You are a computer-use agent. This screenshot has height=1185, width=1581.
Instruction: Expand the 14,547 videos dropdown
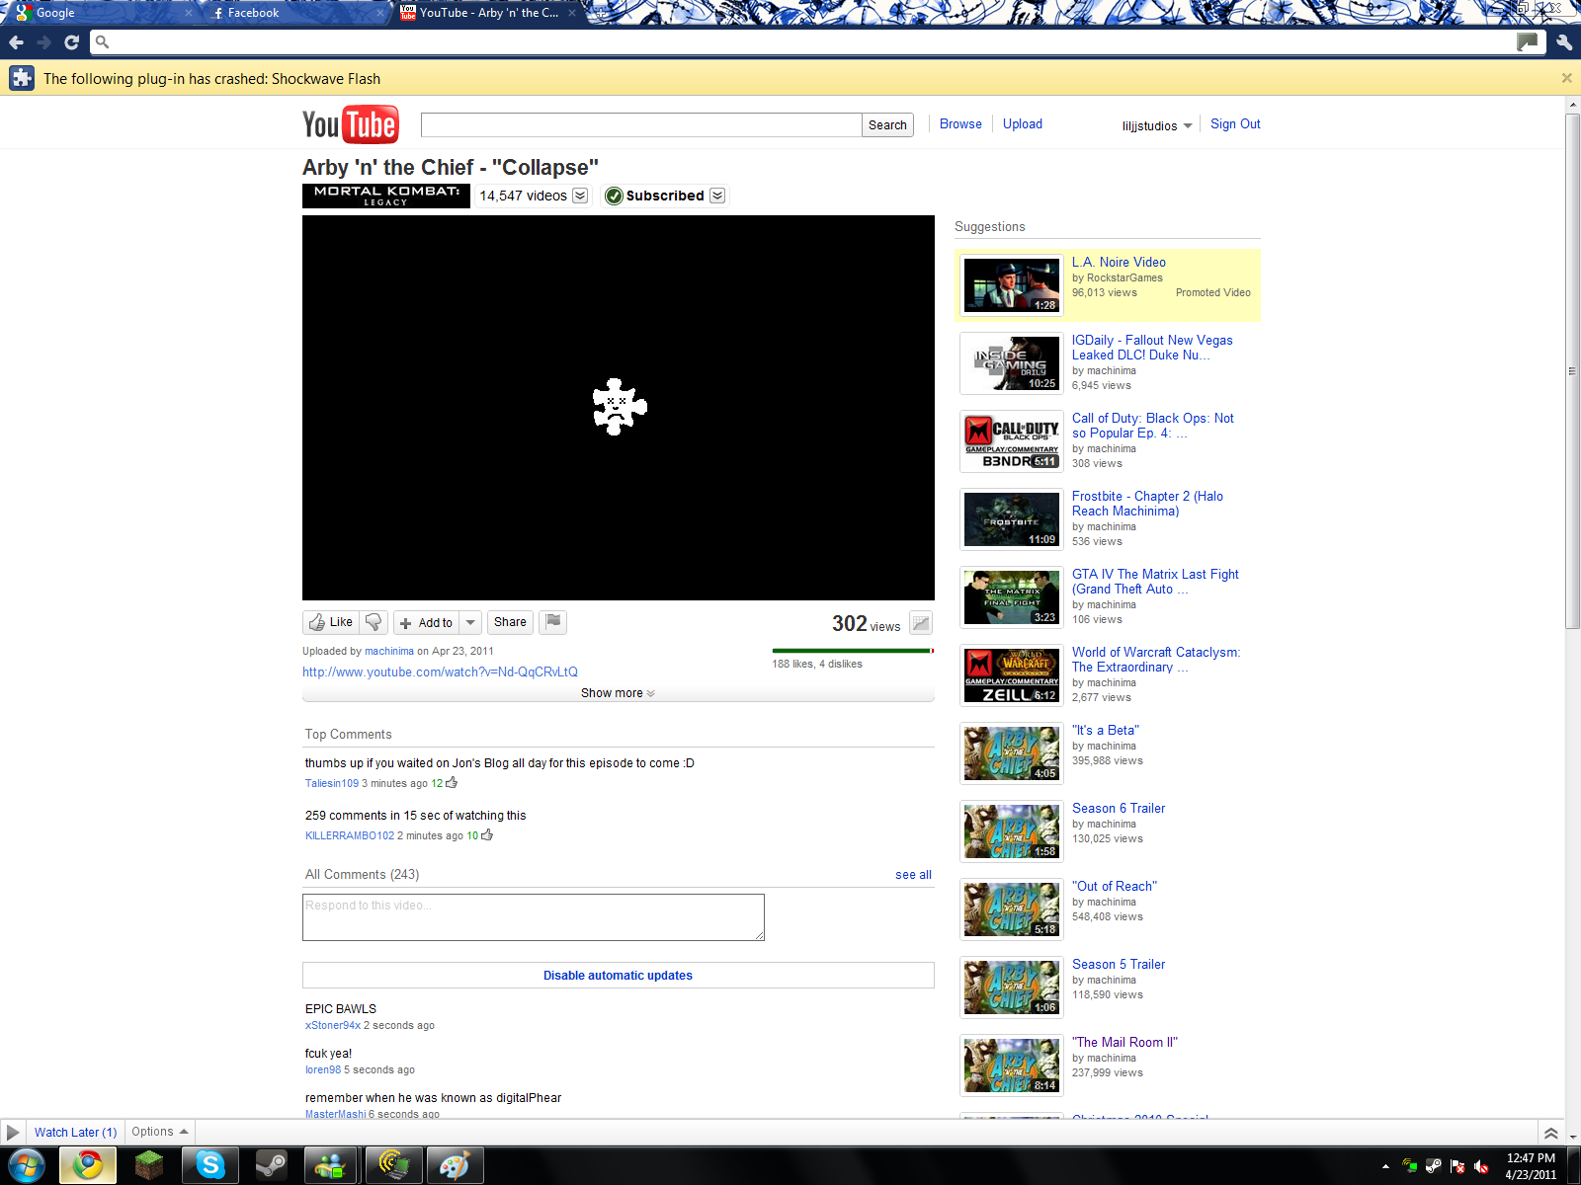coord(580,196)
